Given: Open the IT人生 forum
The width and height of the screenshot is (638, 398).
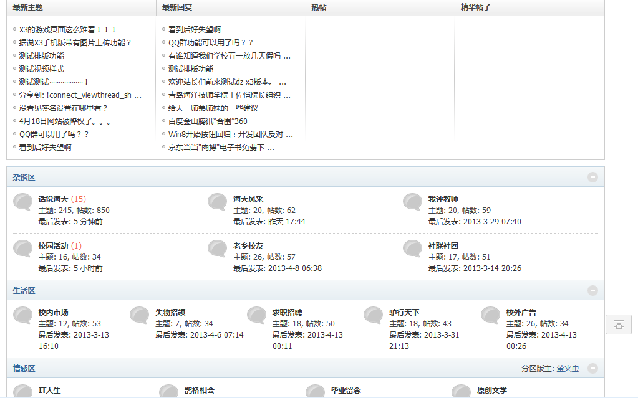Looking at the screenshot, I should tap(50, 391).
